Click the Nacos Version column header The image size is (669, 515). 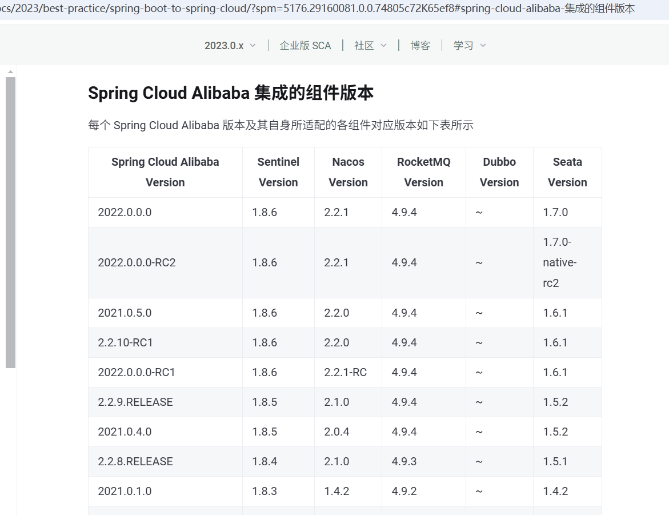pos(348,172)
